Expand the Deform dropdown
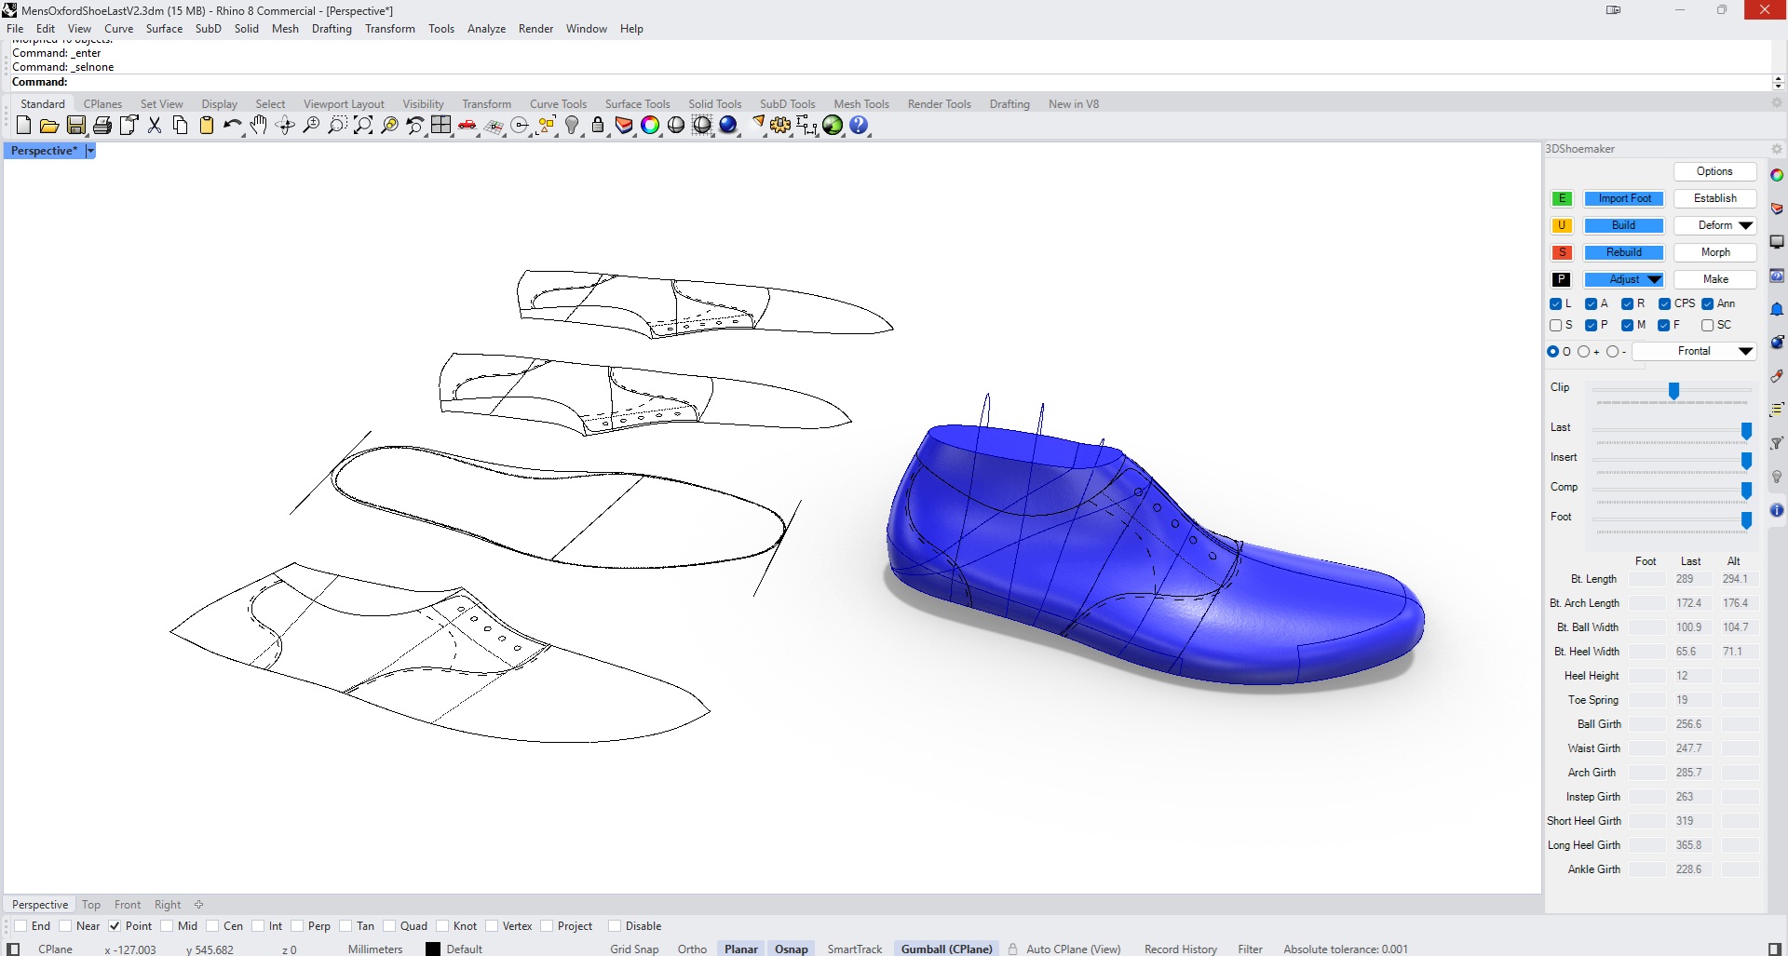The height and width of the screenshot is (956, 1788). tap(1745, 226)
